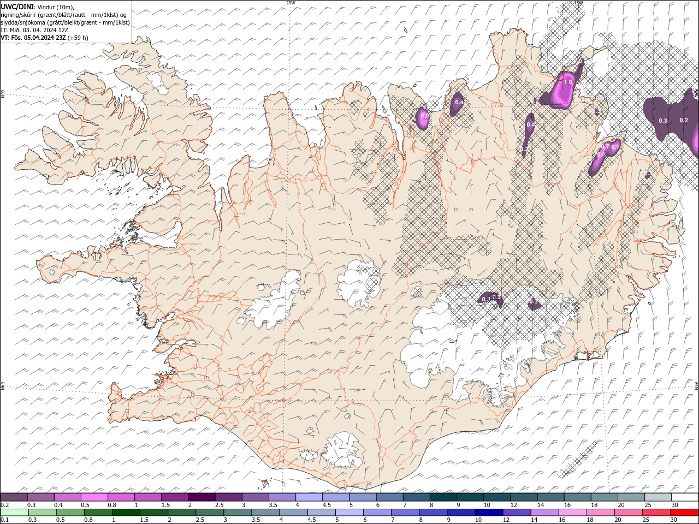Click the darkest green swatch above the rain scale's 1 label
699x524 pixels.
[126, 513]
